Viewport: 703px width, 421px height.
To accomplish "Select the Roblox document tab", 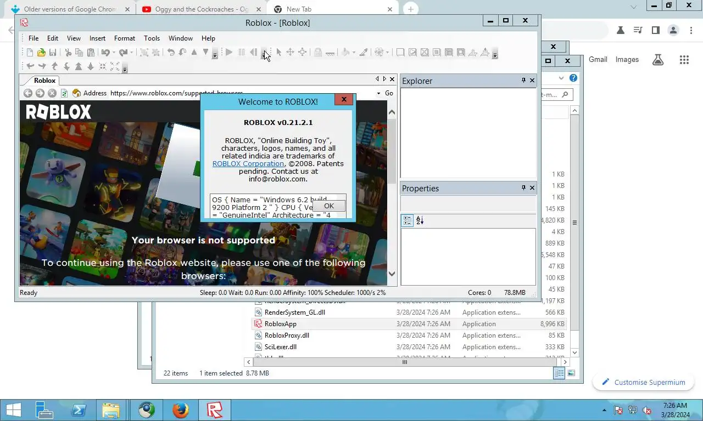I will click(x=41, y=80).
